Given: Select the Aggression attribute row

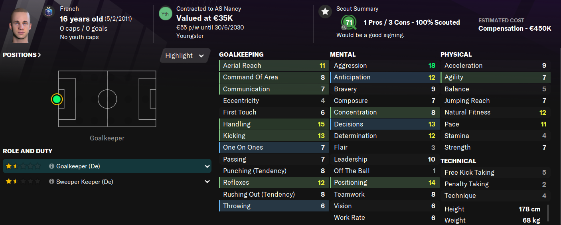Looking at the screenshot, I should coord(384,66).
